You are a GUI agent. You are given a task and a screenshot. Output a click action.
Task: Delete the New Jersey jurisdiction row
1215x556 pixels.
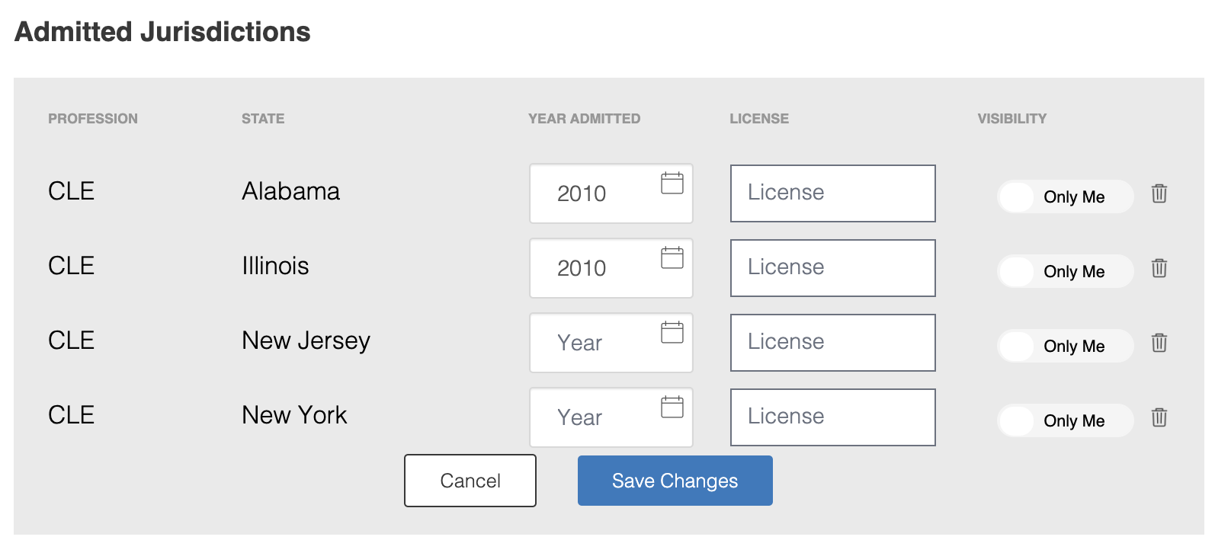tap(1159, 343)
